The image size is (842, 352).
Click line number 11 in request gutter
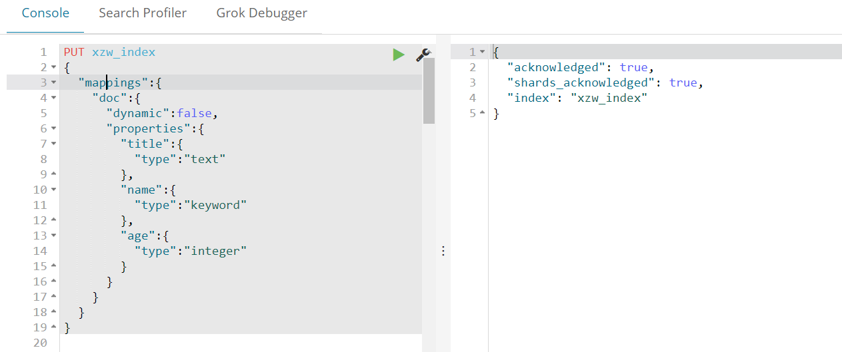40,205
